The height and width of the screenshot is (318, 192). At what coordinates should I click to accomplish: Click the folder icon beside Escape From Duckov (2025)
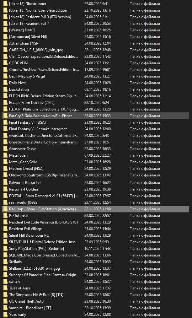[5, 103]
